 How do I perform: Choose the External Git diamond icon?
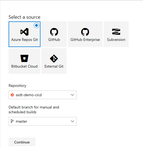click(x=54, y=59)
